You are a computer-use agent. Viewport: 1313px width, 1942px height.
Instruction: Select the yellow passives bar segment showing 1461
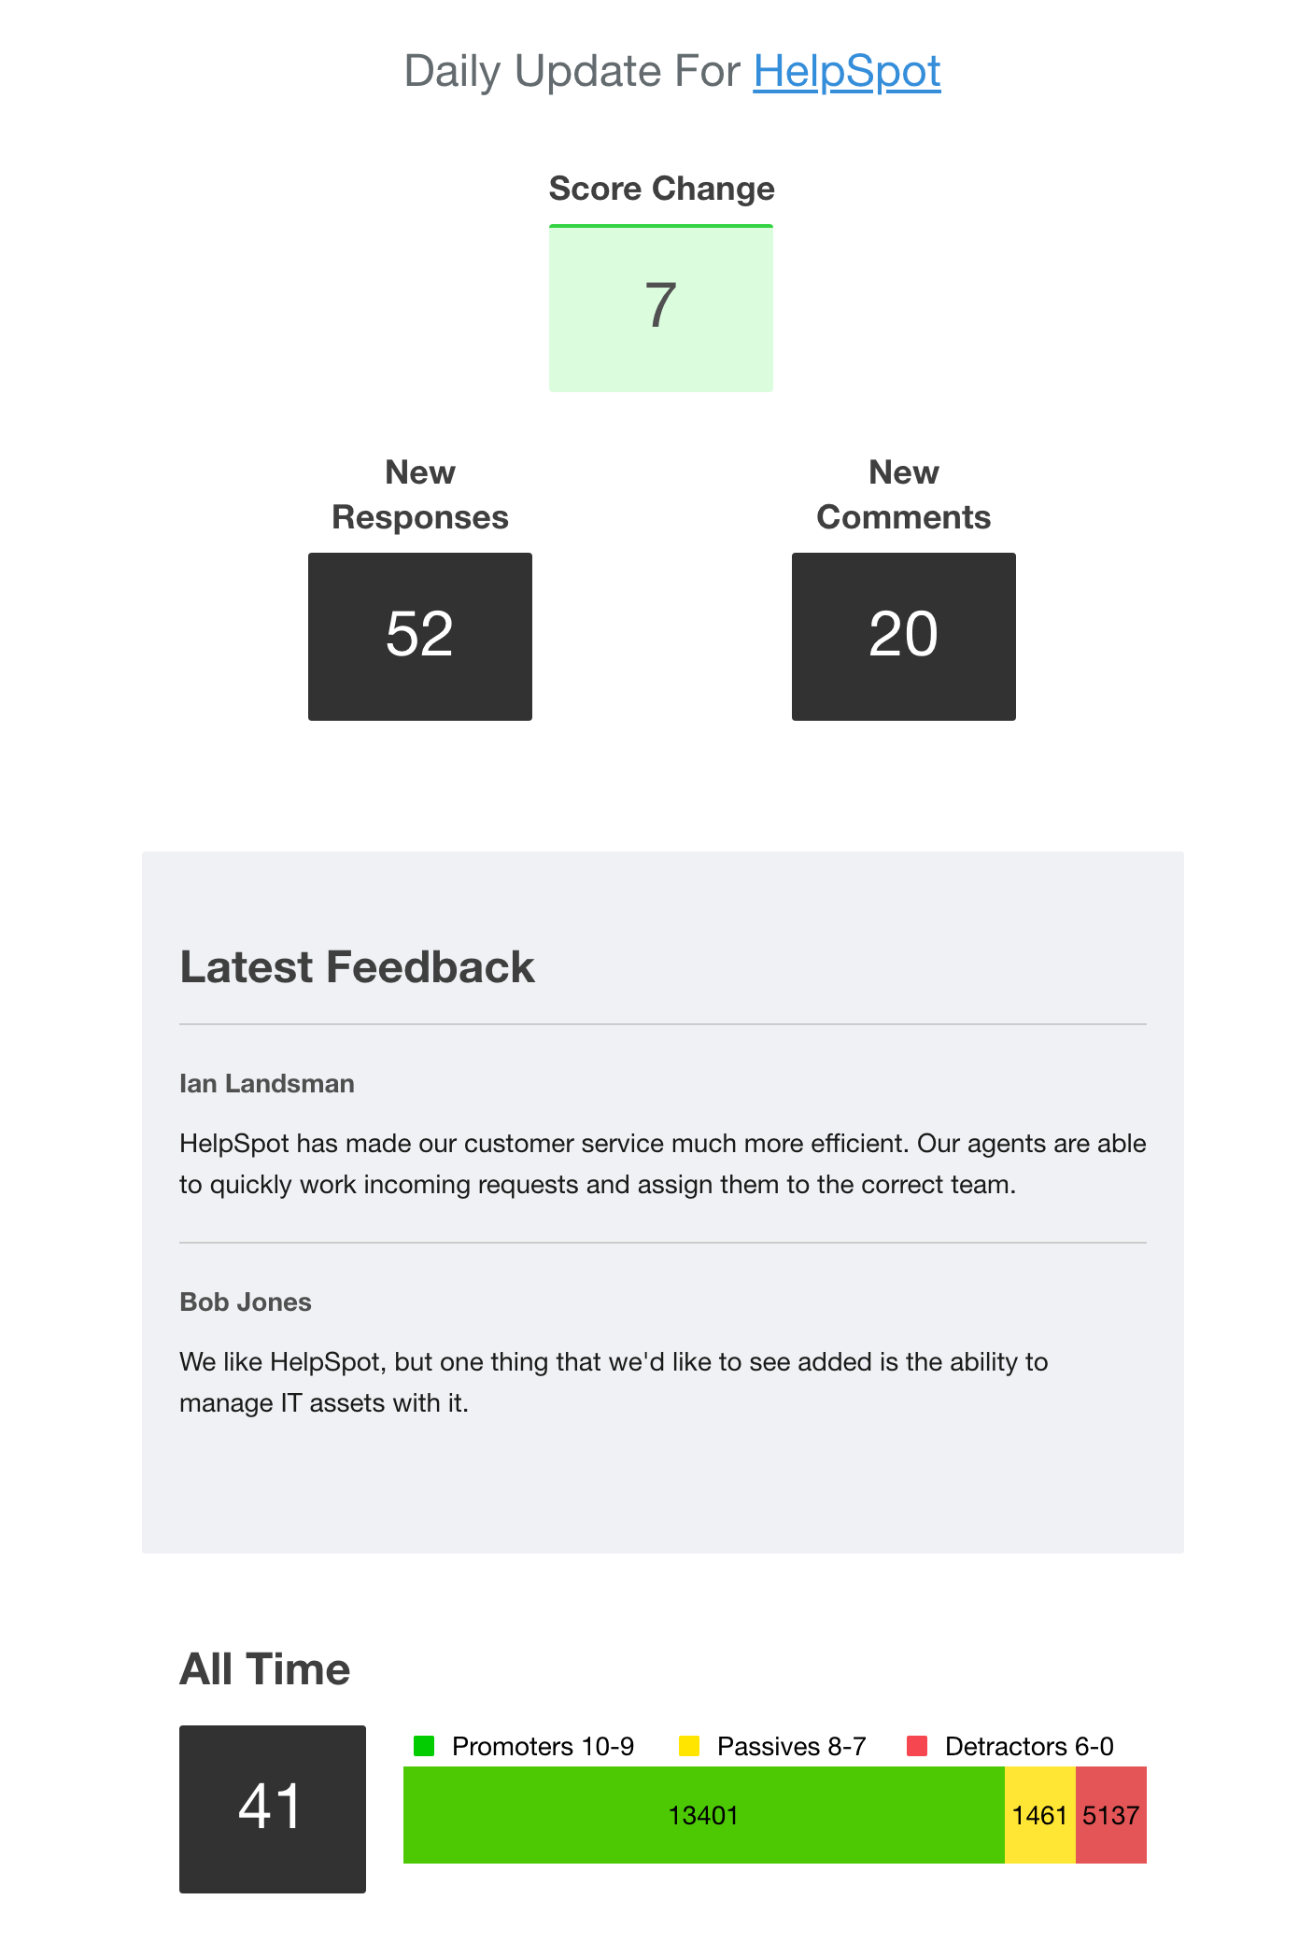coord(1039,1815)
